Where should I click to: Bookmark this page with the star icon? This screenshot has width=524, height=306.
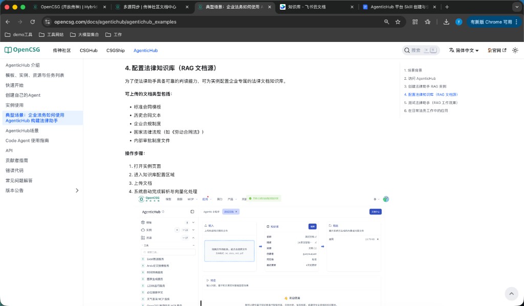coord(397,22)
